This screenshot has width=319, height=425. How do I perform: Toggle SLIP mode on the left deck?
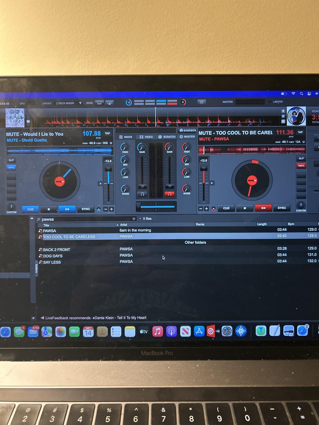(x=11, y=160)
